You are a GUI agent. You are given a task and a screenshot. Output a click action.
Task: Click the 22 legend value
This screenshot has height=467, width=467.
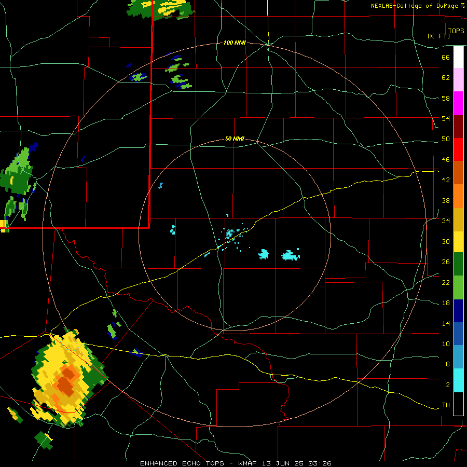tap(446, 283)
